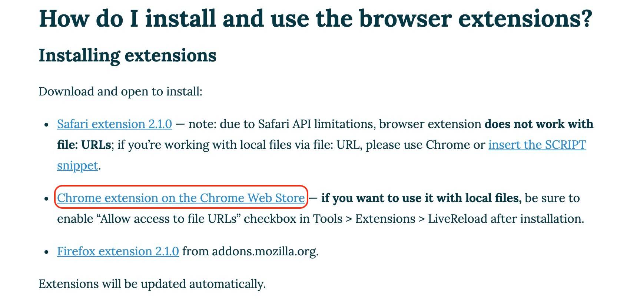The width and height of the screenshot is (627, 299).
Task: Click the bullet dot before the Safari extension
Action: tap(46, 125)
